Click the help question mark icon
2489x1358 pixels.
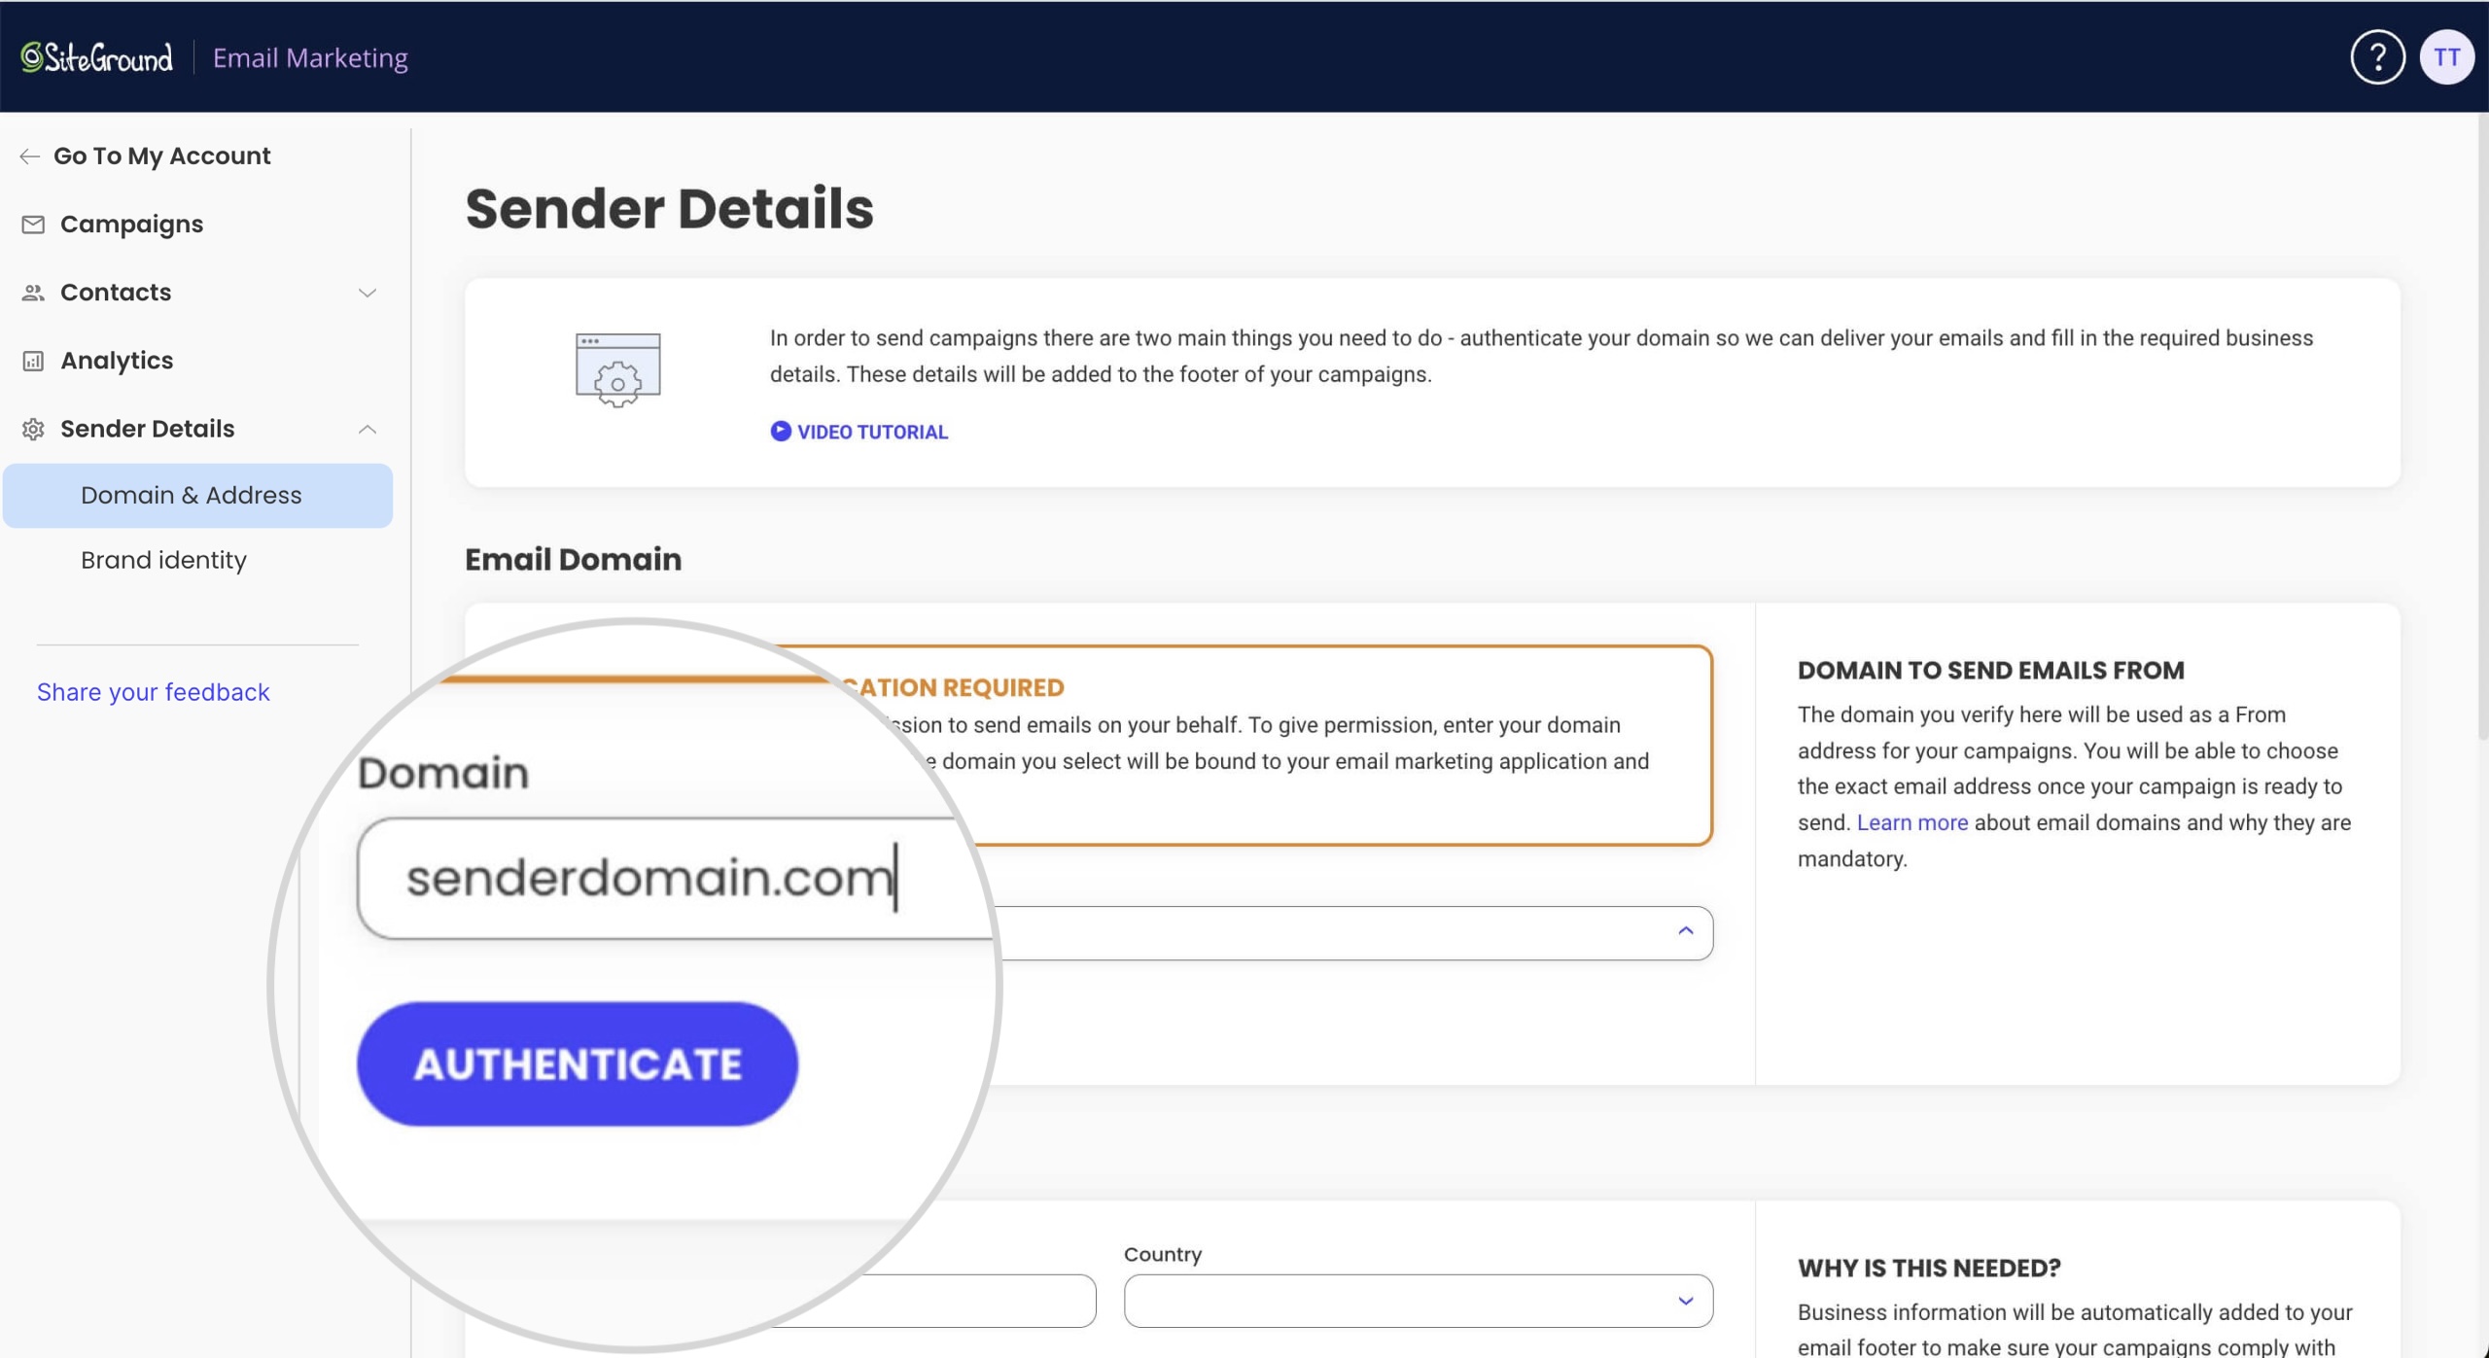pos(2375,56)
